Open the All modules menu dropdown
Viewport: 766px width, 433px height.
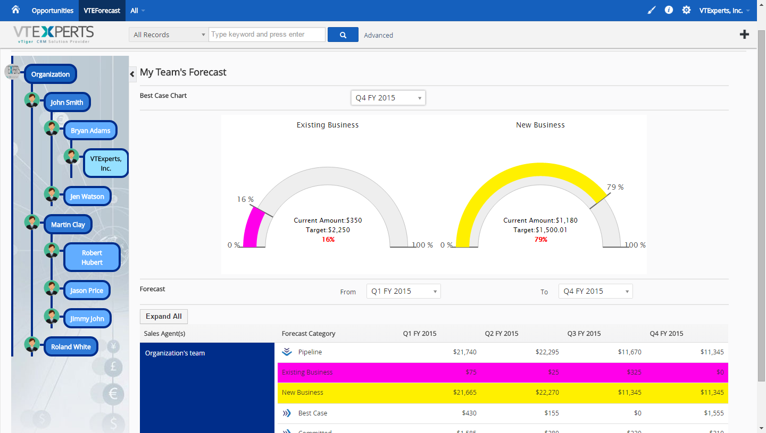click(x=137, y=11)
